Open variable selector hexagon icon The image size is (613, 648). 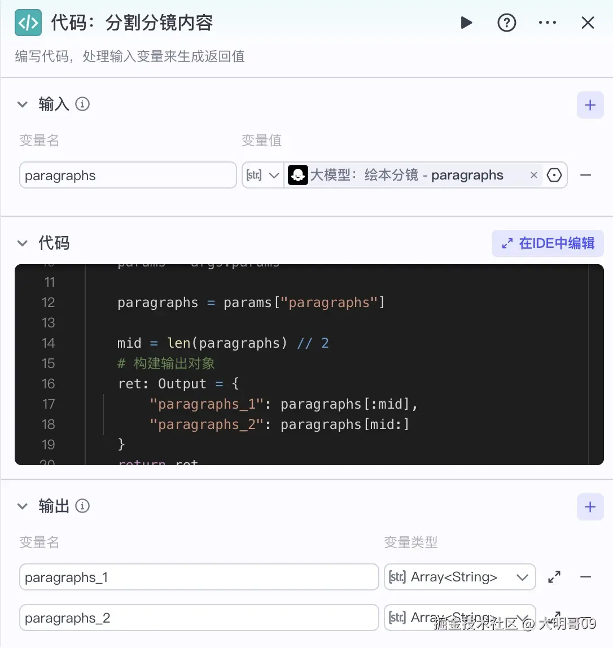(x=554, y=175)
